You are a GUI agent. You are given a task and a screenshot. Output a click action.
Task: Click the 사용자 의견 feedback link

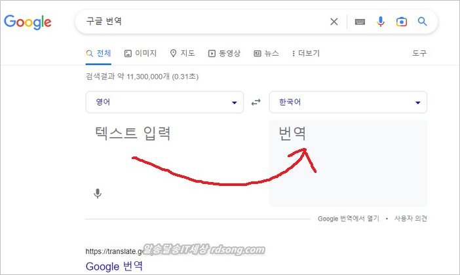point(410,219)
